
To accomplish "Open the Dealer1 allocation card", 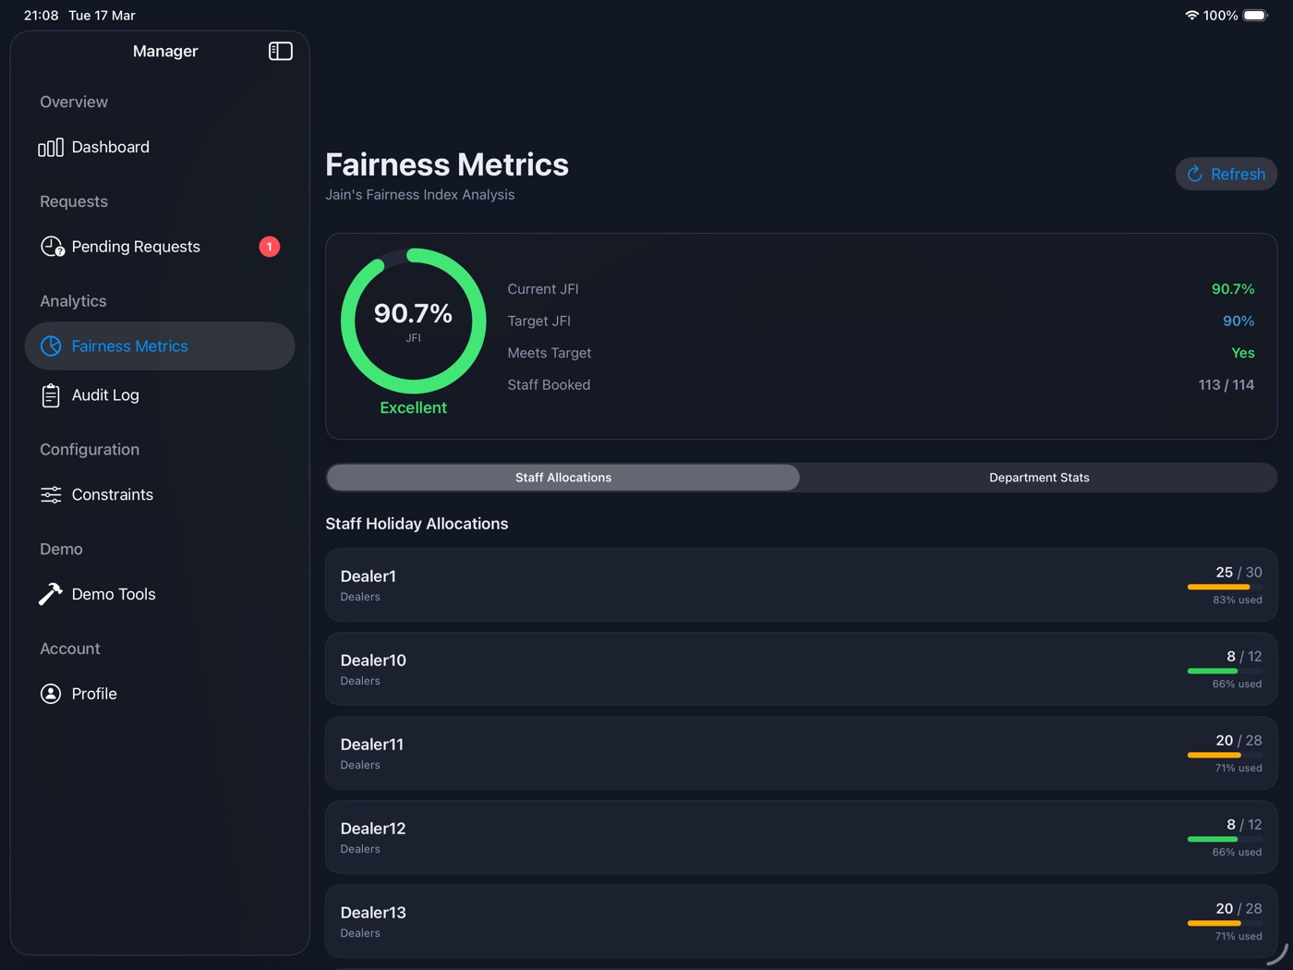I will click(801, 585).
